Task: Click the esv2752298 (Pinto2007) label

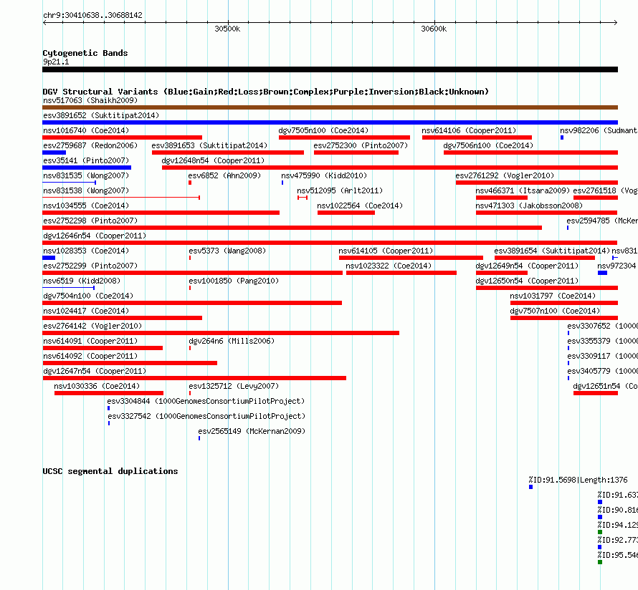Action: 90,221
